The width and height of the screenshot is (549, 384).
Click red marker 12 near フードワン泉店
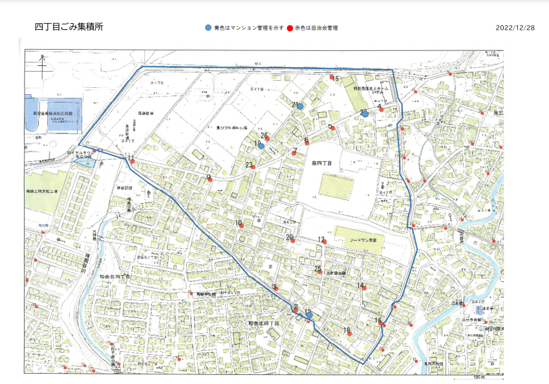point(324,243)
